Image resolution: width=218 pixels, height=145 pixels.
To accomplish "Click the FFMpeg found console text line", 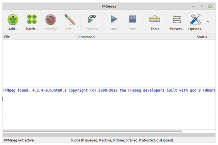I will click(109, 90).
